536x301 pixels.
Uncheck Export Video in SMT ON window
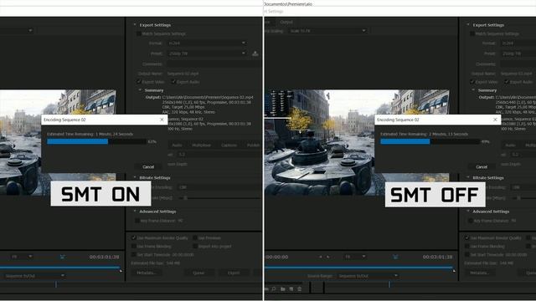[138, 82]
